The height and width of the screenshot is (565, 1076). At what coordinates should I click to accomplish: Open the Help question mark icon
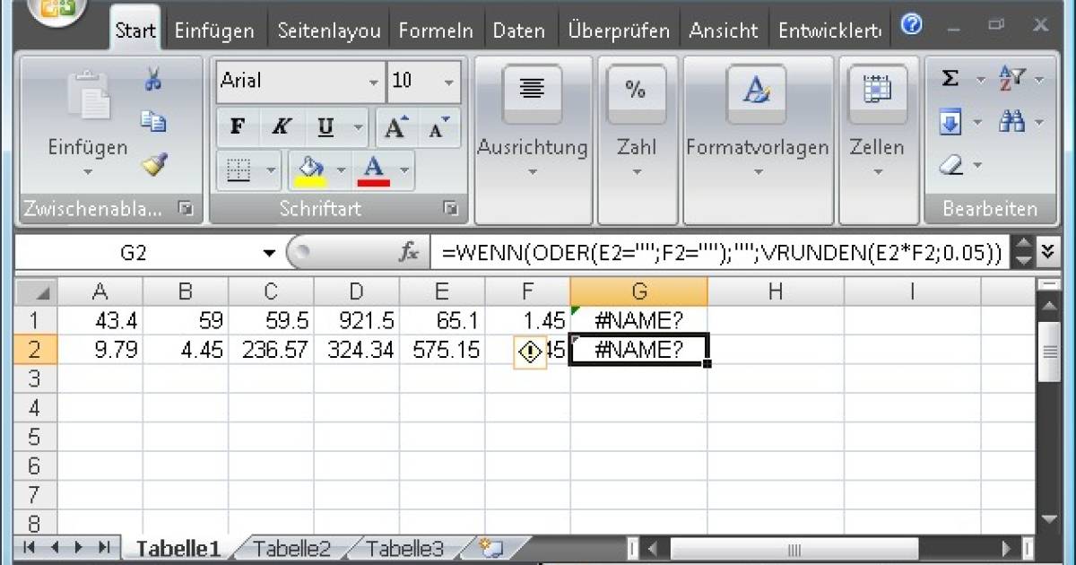(x=912, y=25)
